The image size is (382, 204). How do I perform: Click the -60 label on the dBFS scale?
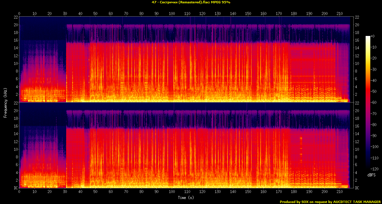[x=375, y=102]
